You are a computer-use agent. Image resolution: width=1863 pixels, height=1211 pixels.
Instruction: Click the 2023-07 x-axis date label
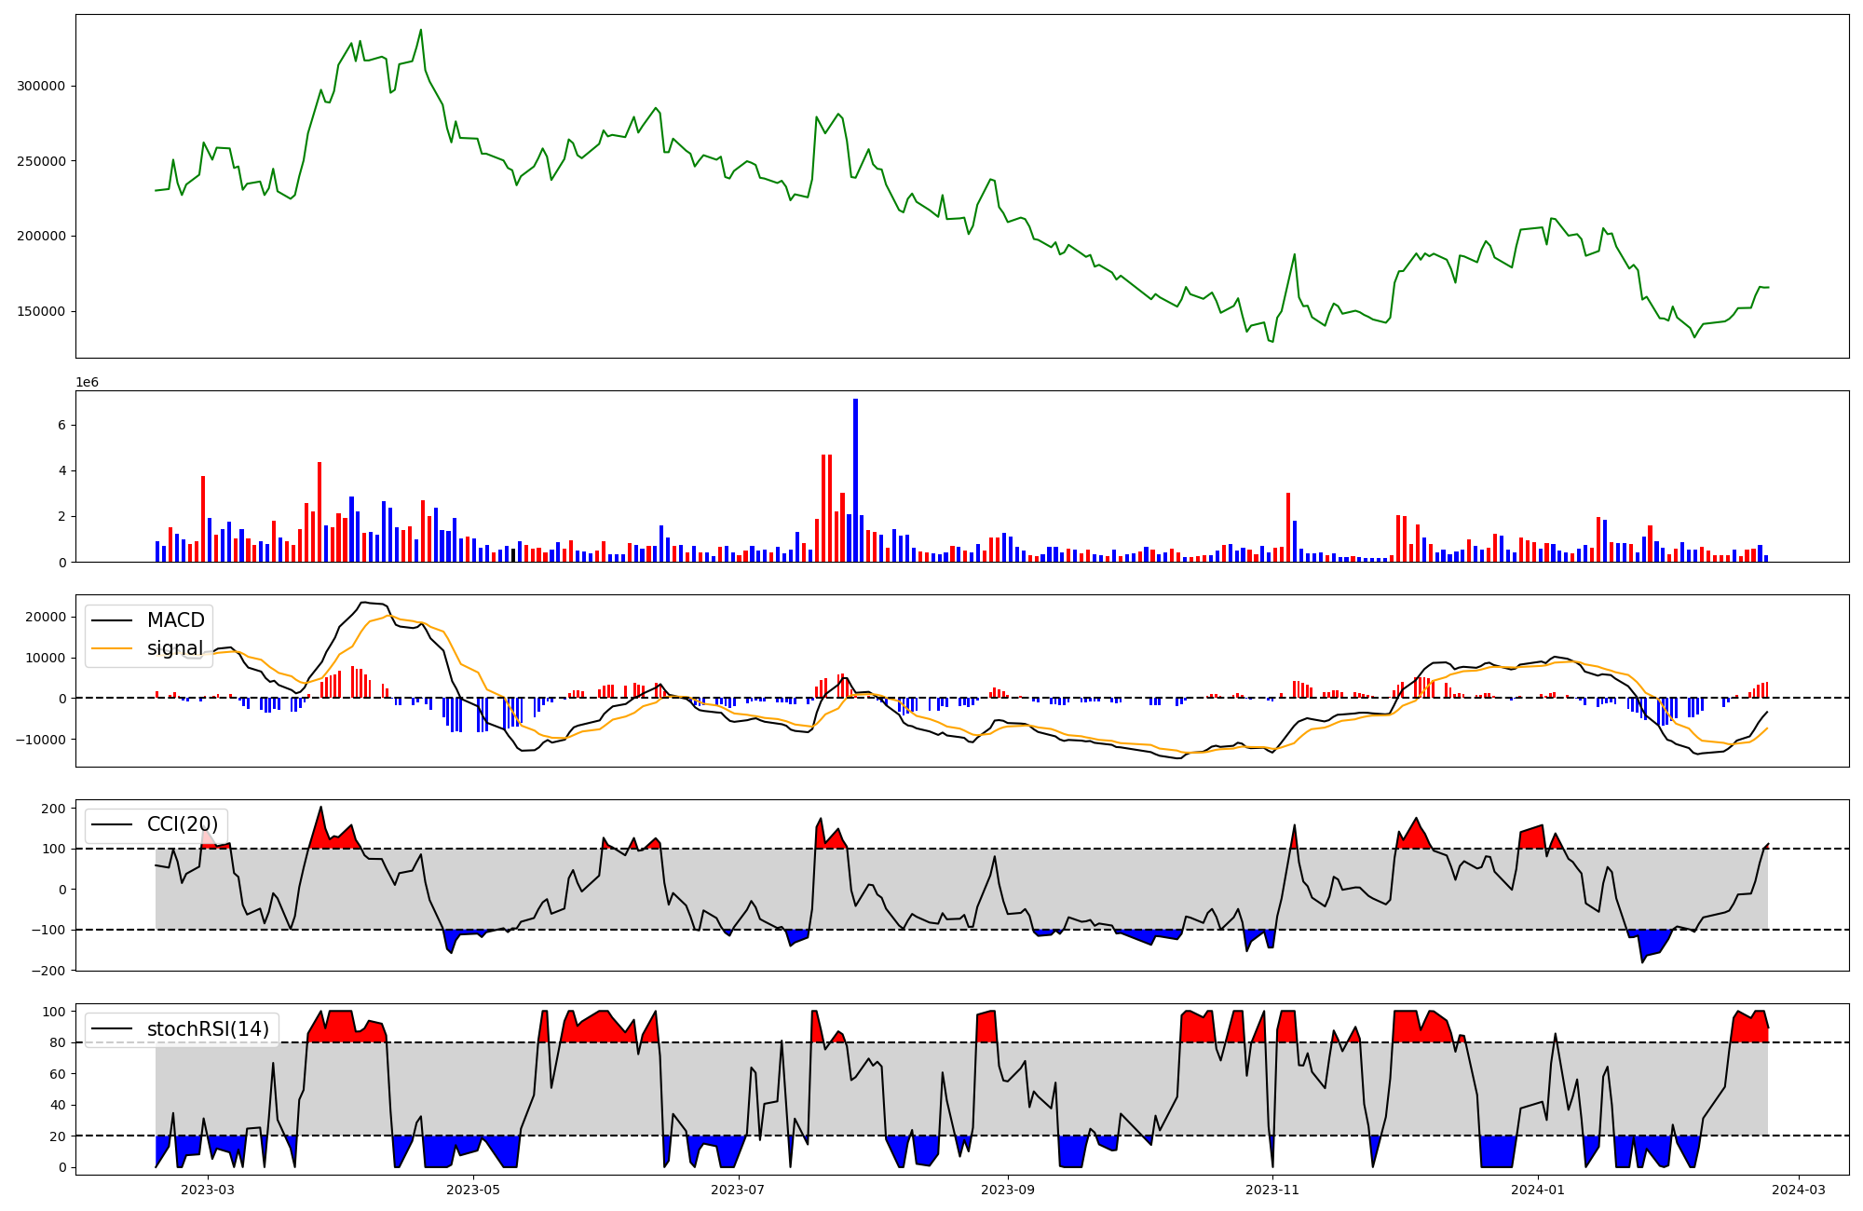click(x=738, y=1190)
